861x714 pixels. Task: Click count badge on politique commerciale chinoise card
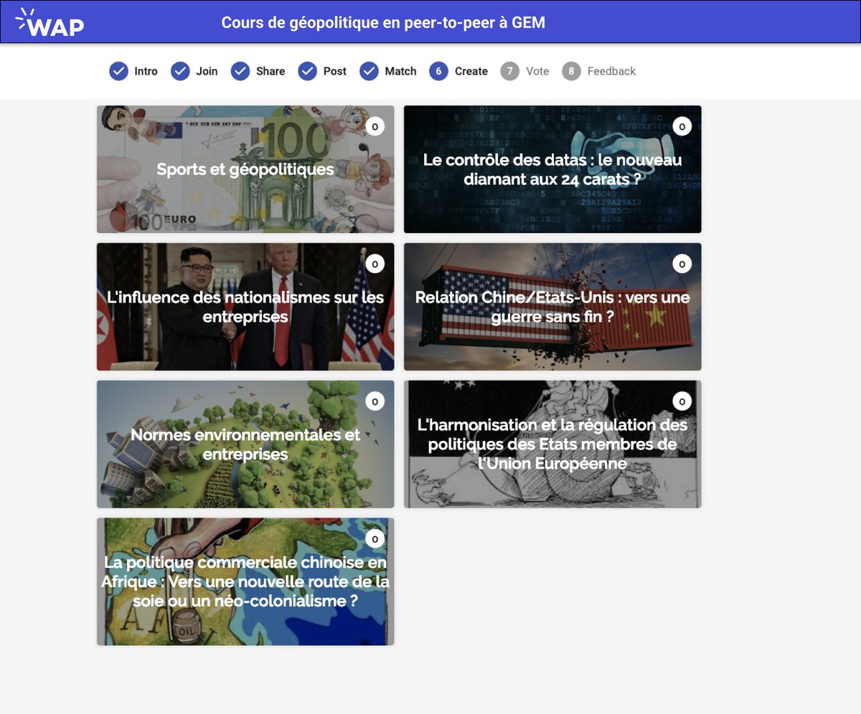click(375, 538)
